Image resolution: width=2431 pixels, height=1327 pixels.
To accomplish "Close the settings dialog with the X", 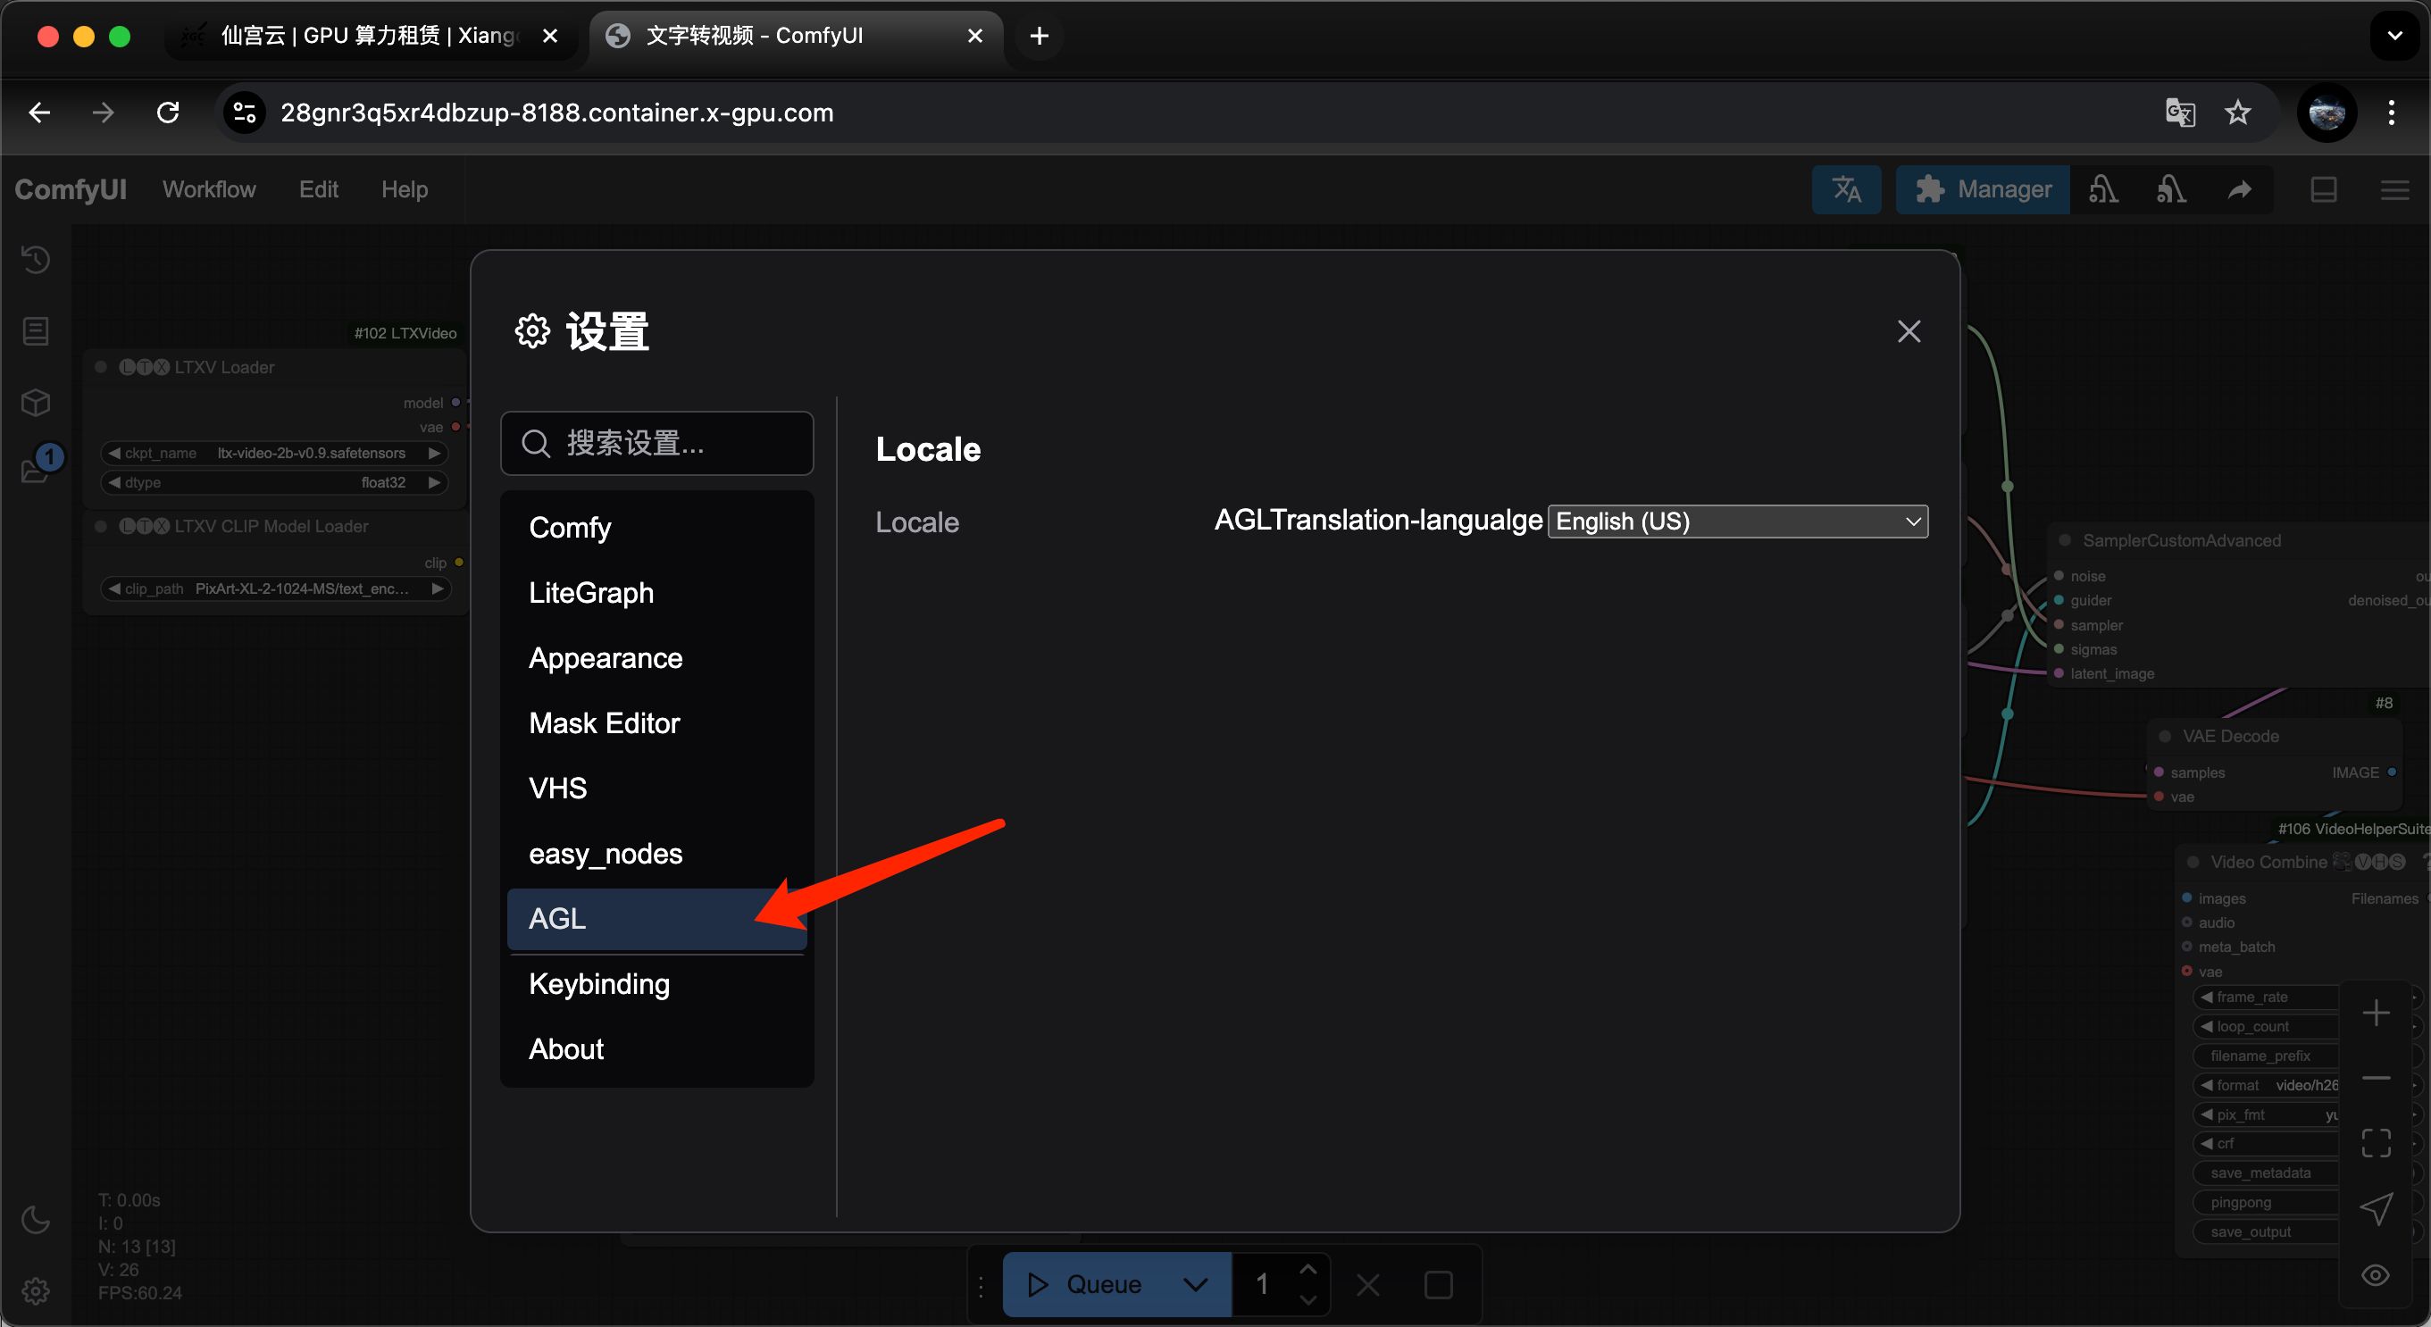I will pyautogui.click(x=1909, y=331).
